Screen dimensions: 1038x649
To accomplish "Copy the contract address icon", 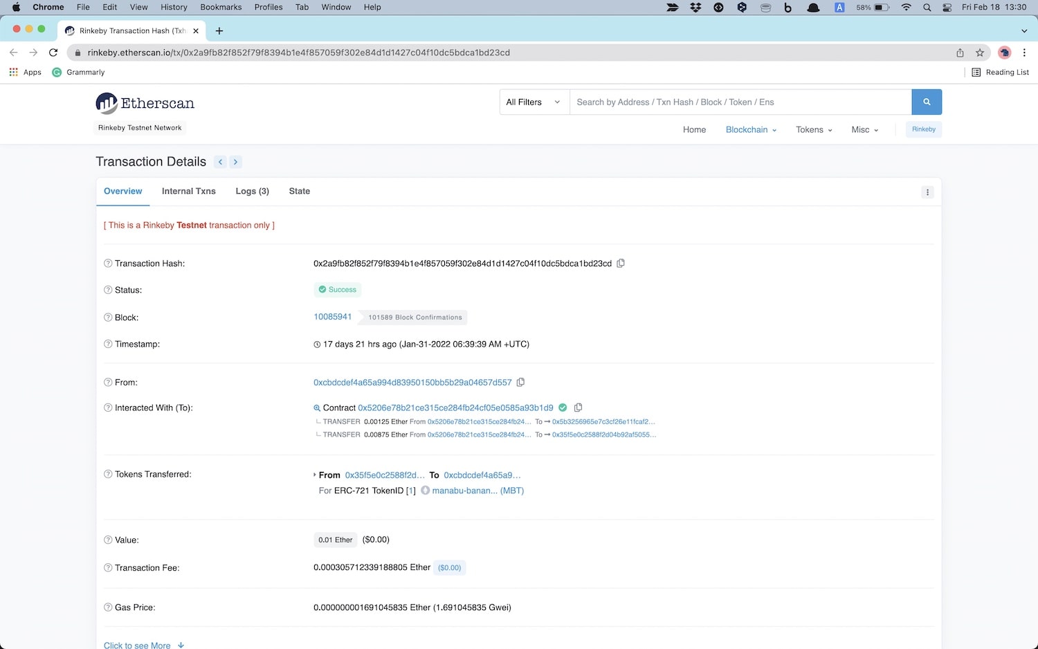I will [x=578, y=408].
